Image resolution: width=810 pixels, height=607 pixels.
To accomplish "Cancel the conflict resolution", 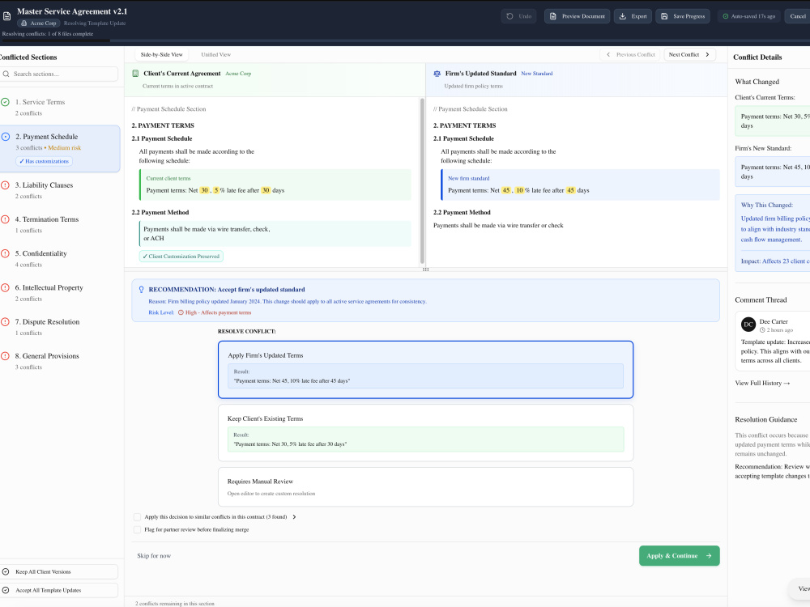I will (x=798, y=16).
